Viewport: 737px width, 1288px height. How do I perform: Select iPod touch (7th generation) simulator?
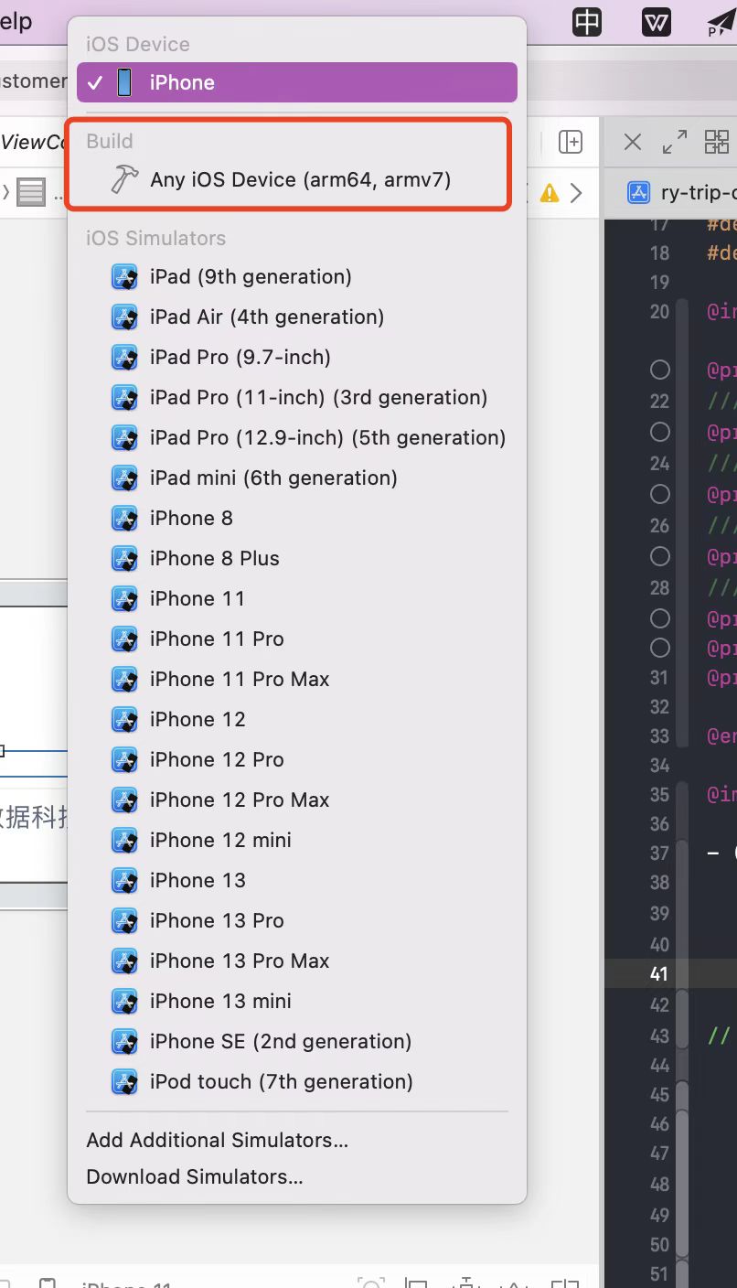[297, 1081]
